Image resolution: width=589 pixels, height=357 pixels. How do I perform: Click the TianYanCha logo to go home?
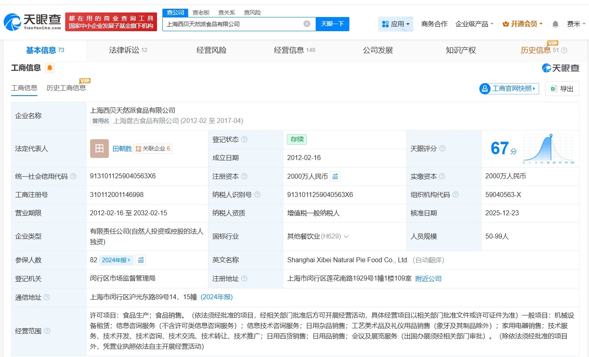click(x=32, y=22)
